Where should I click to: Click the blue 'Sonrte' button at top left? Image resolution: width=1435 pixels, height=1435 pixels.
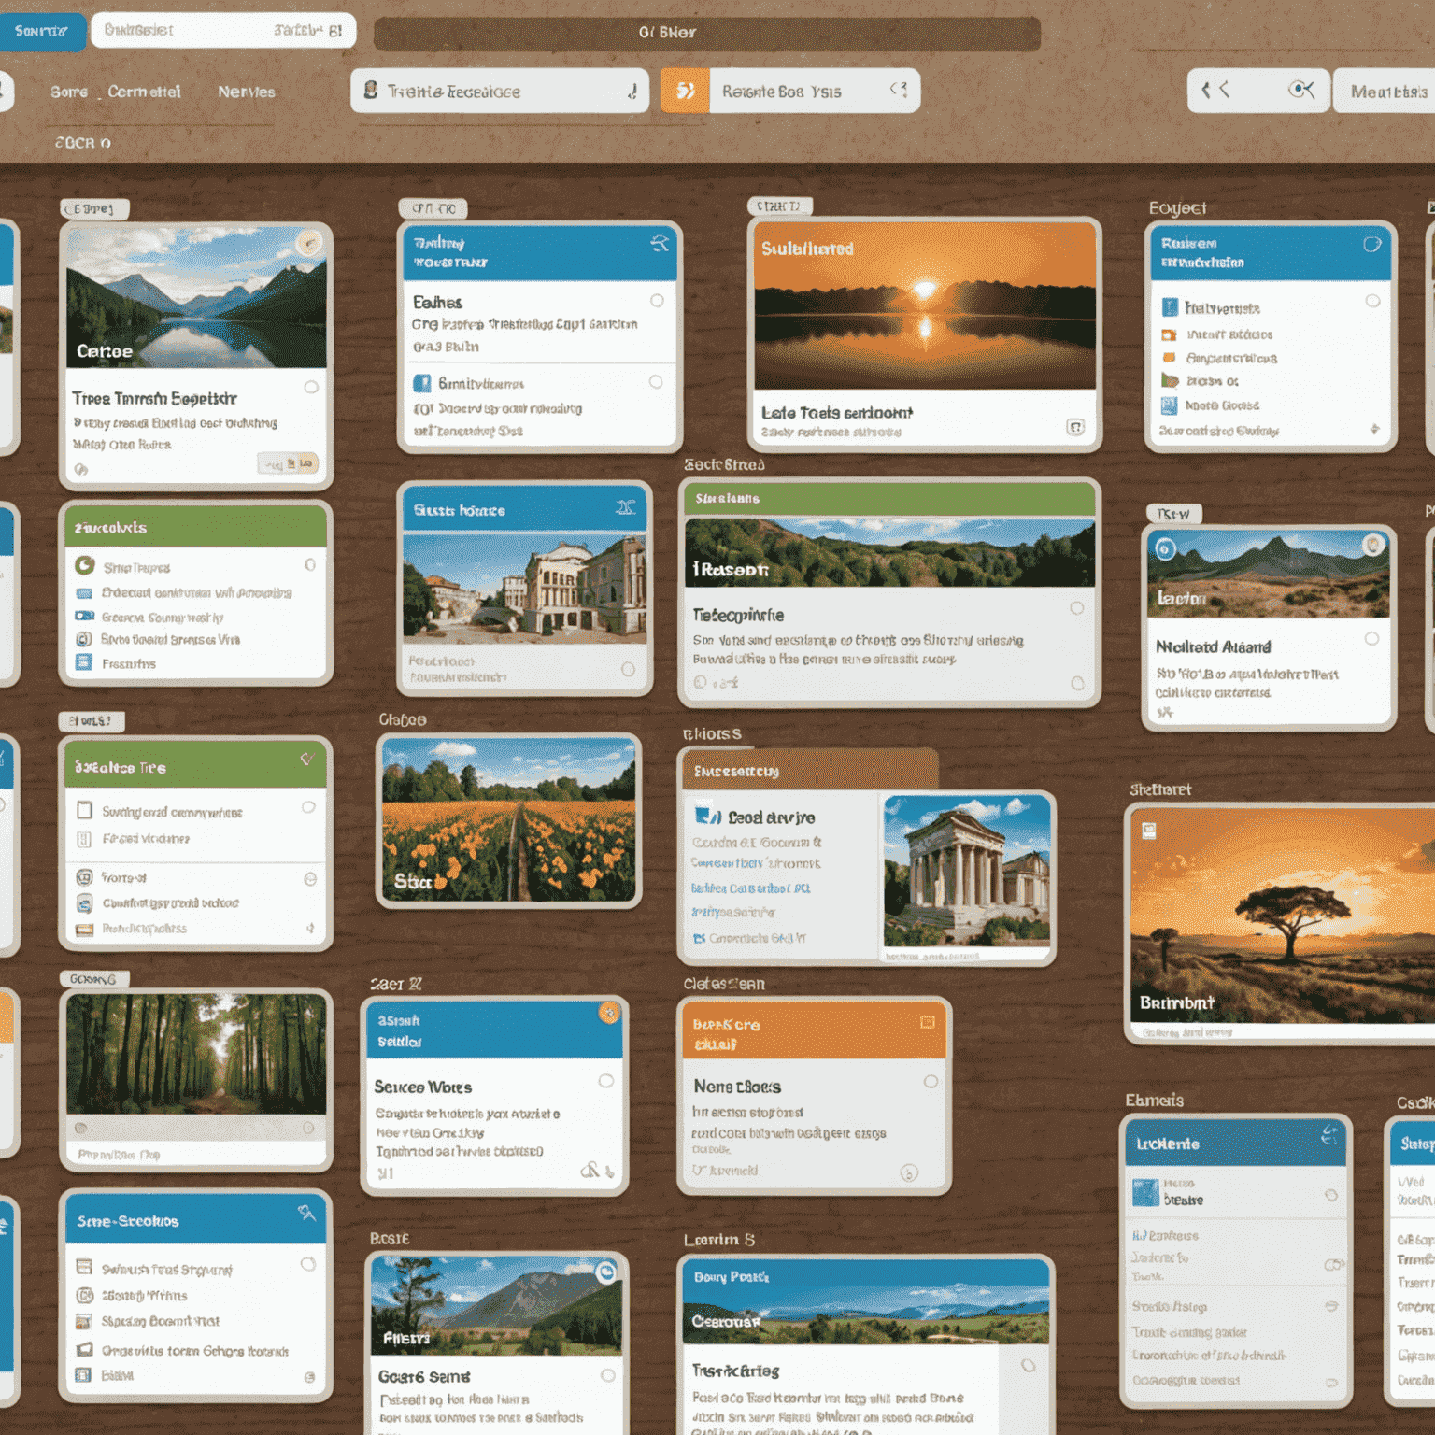pos(41,31)
